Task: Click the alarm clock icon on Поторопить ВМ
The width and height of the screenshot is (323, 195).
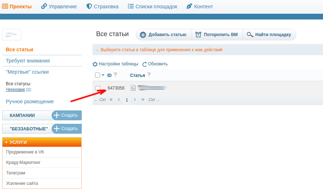Action: [x=198, y=35]
